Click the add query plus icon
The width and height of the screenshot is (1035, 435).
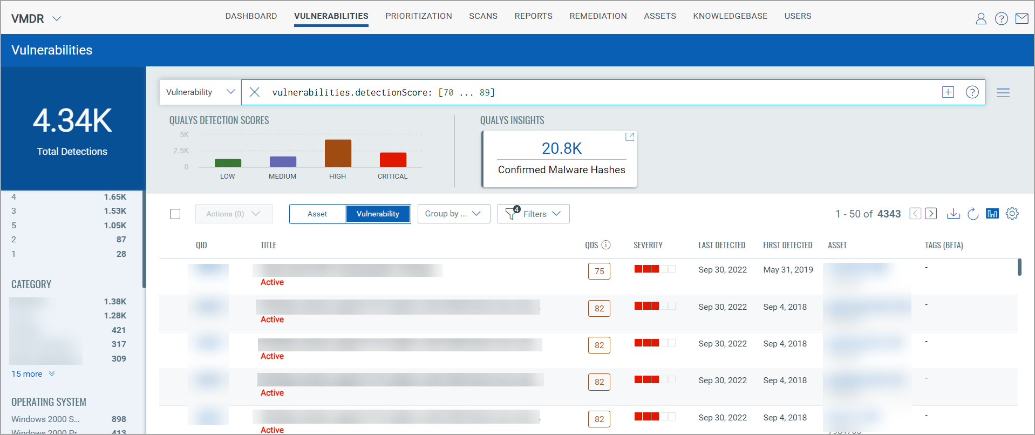[948, 92]
